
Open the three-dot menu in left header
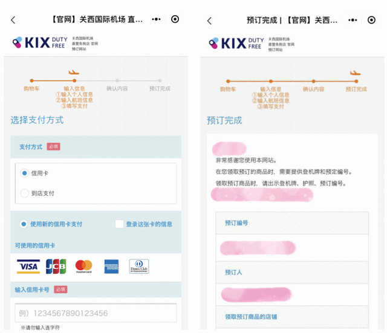pyautogui.click(x=157, y=19)
